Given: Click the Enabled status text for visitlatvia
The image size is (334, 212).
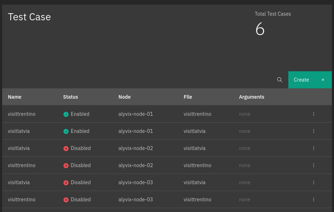Looking at the screenshot, I should pos(80,131).
